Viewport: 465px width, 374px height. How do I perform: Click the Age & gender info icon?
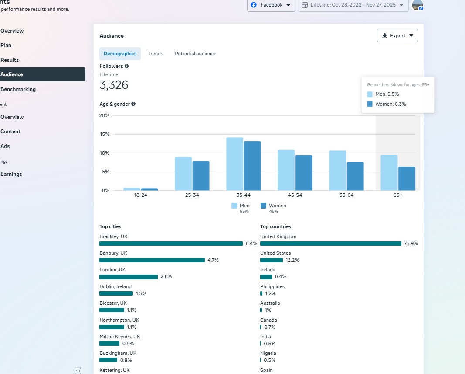pos(133,104)
